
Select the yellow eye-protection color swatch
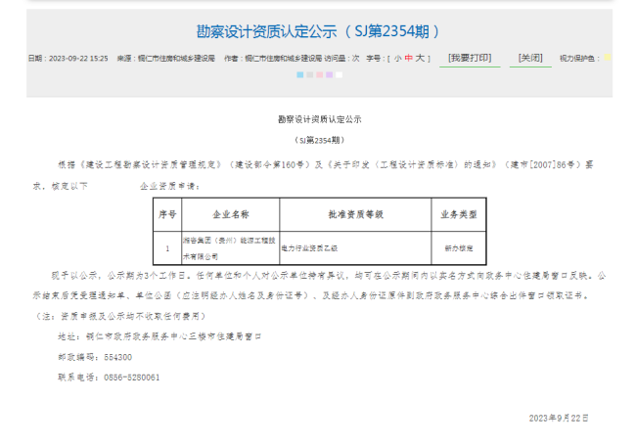[607, 59]
